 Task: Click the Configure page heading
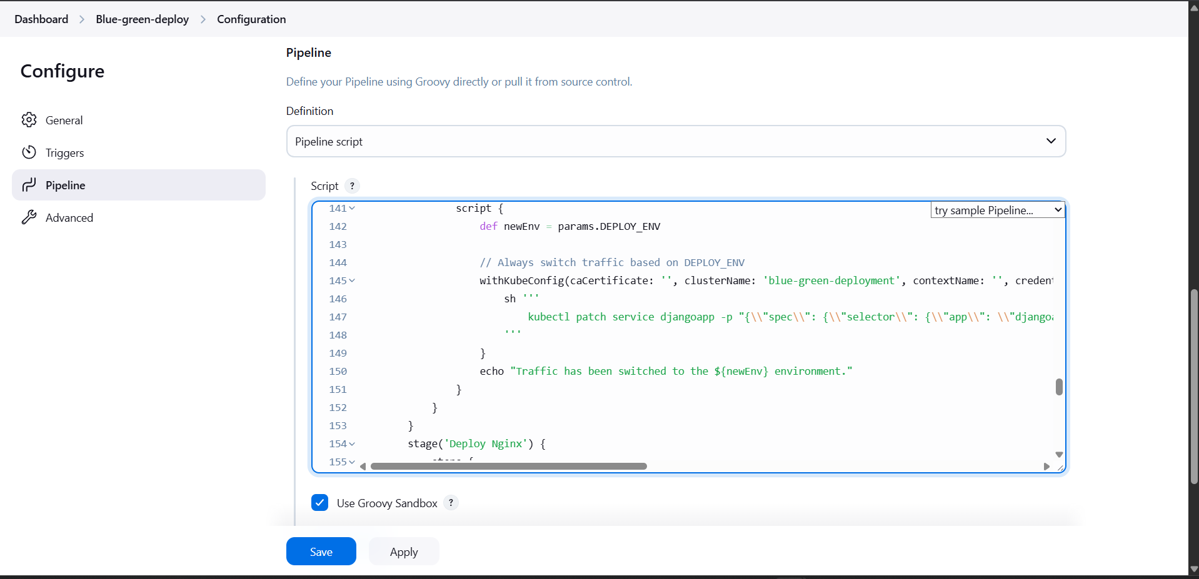[x=63, y=71]
